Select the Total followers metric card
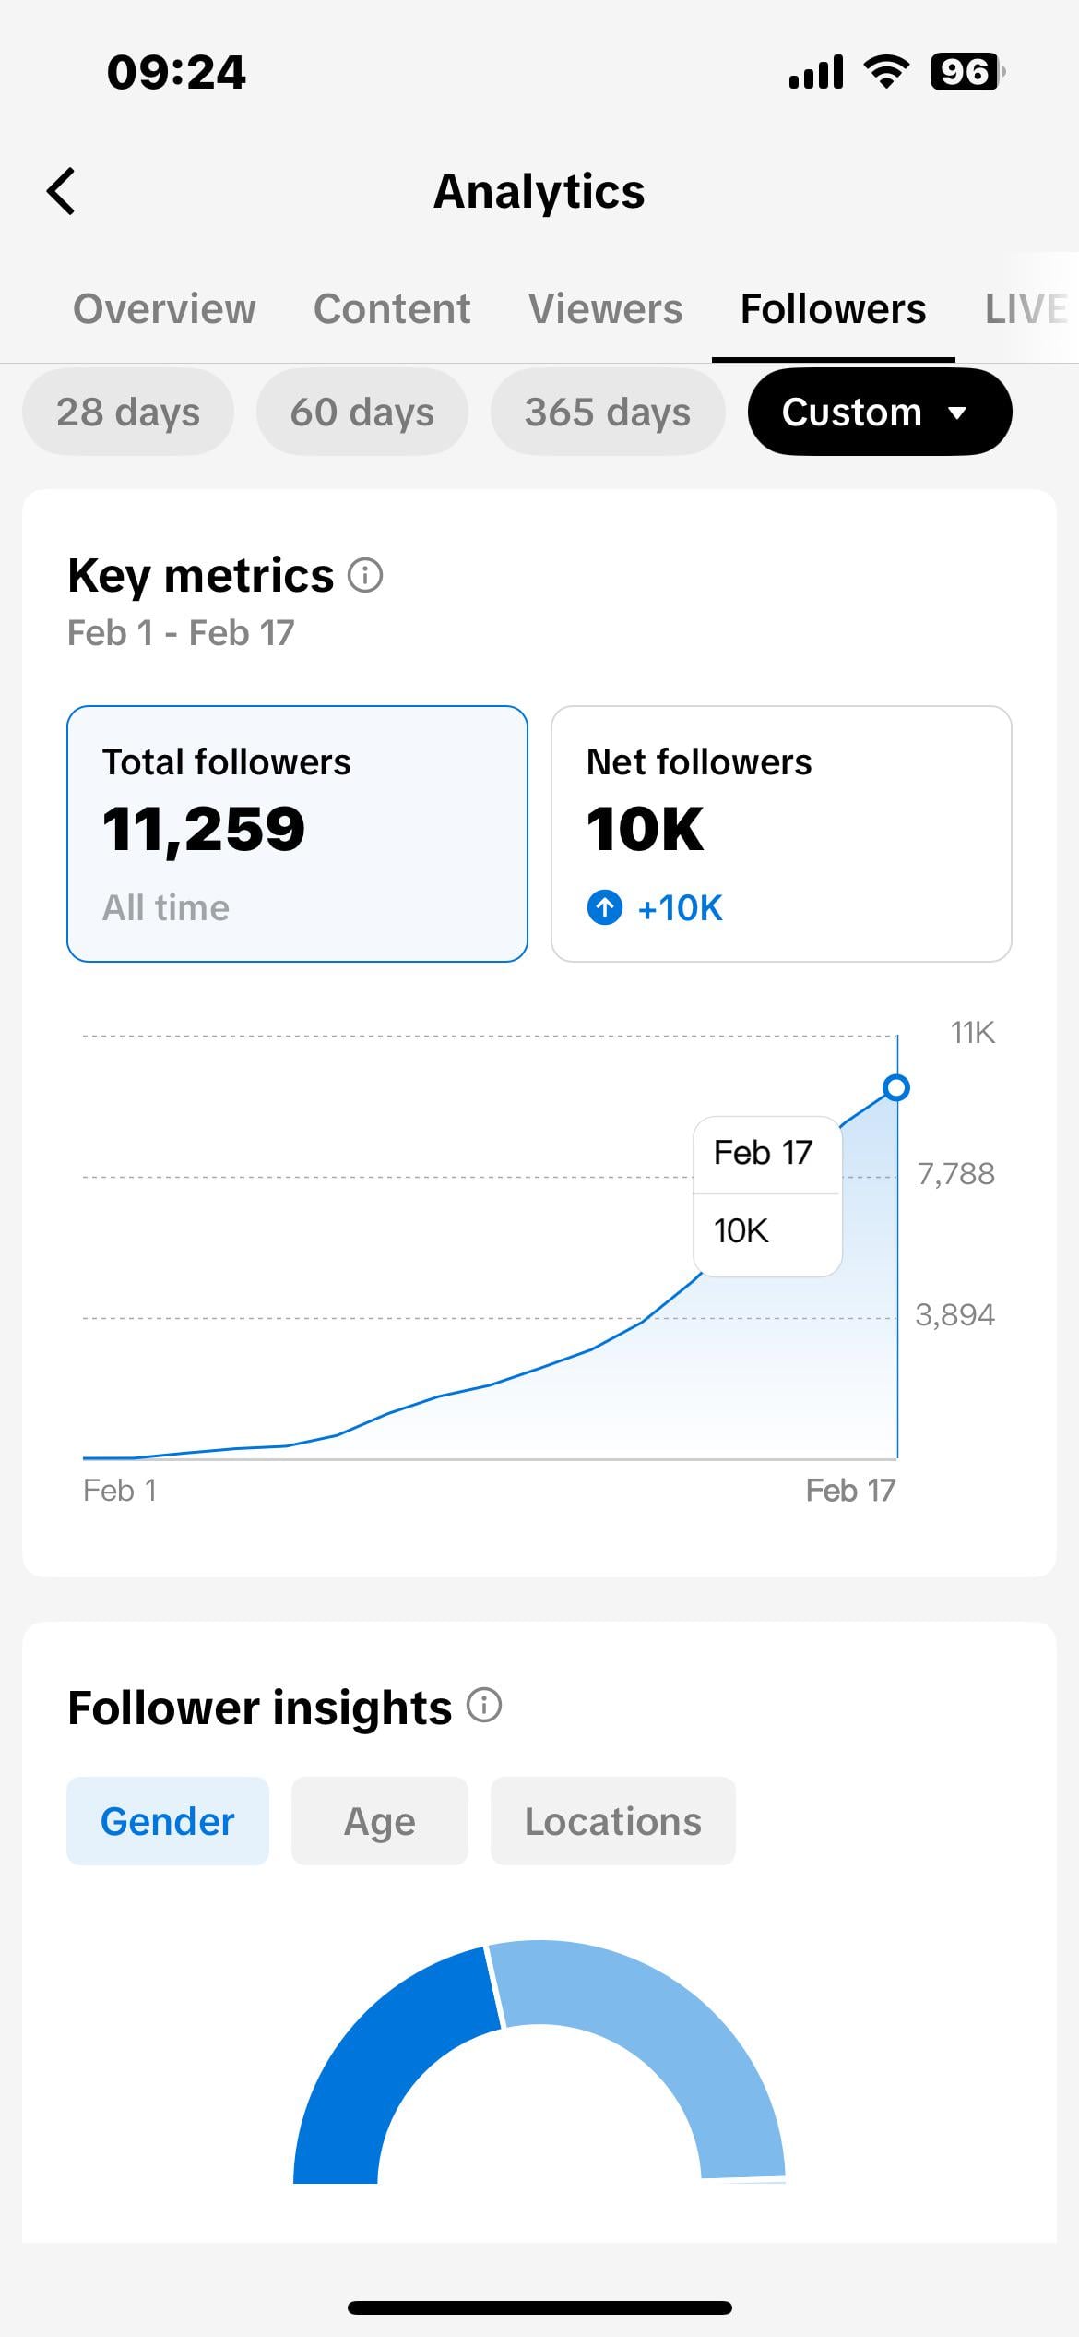Screen dimensions: 1079x2337 297,833
